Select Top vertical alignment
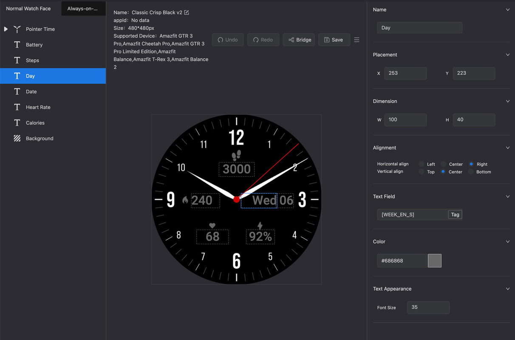This screenshot has height=340, width=515. coord(422,172)
